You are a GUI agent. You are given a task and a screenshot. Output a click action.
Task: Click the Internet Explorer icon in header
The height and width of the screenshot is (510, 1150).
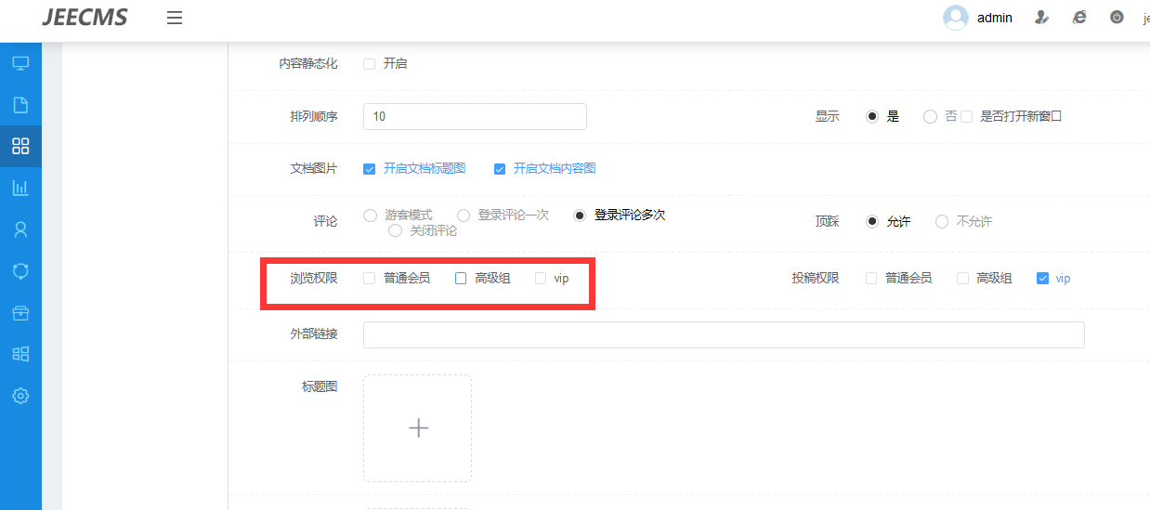tap(1079, 18)
